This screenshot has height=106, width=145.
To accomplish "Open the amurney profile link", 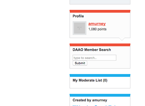I will (x=97, y=24).
